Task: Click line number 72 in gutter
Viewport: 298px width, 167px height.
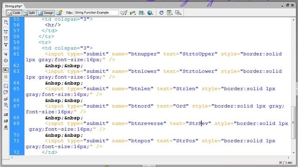Action: click(x=16, y=152)
